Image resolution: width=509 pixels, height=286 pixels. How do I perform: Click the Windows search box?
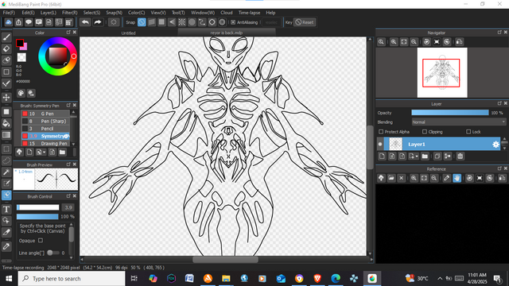(x=72, y=279)
